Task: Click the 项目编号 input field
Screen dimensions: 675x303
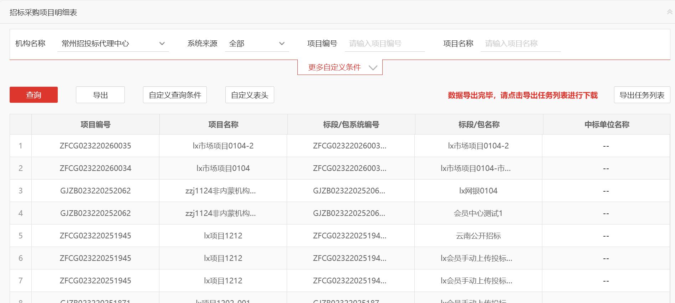Action: tap(384, 44)
